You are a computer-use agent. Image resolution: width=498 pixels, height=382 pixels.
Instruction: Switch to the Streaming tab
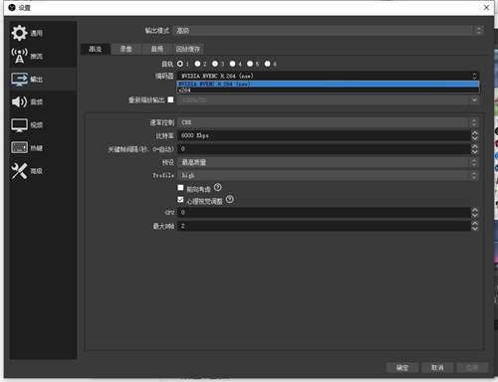[x=96, y=49]
